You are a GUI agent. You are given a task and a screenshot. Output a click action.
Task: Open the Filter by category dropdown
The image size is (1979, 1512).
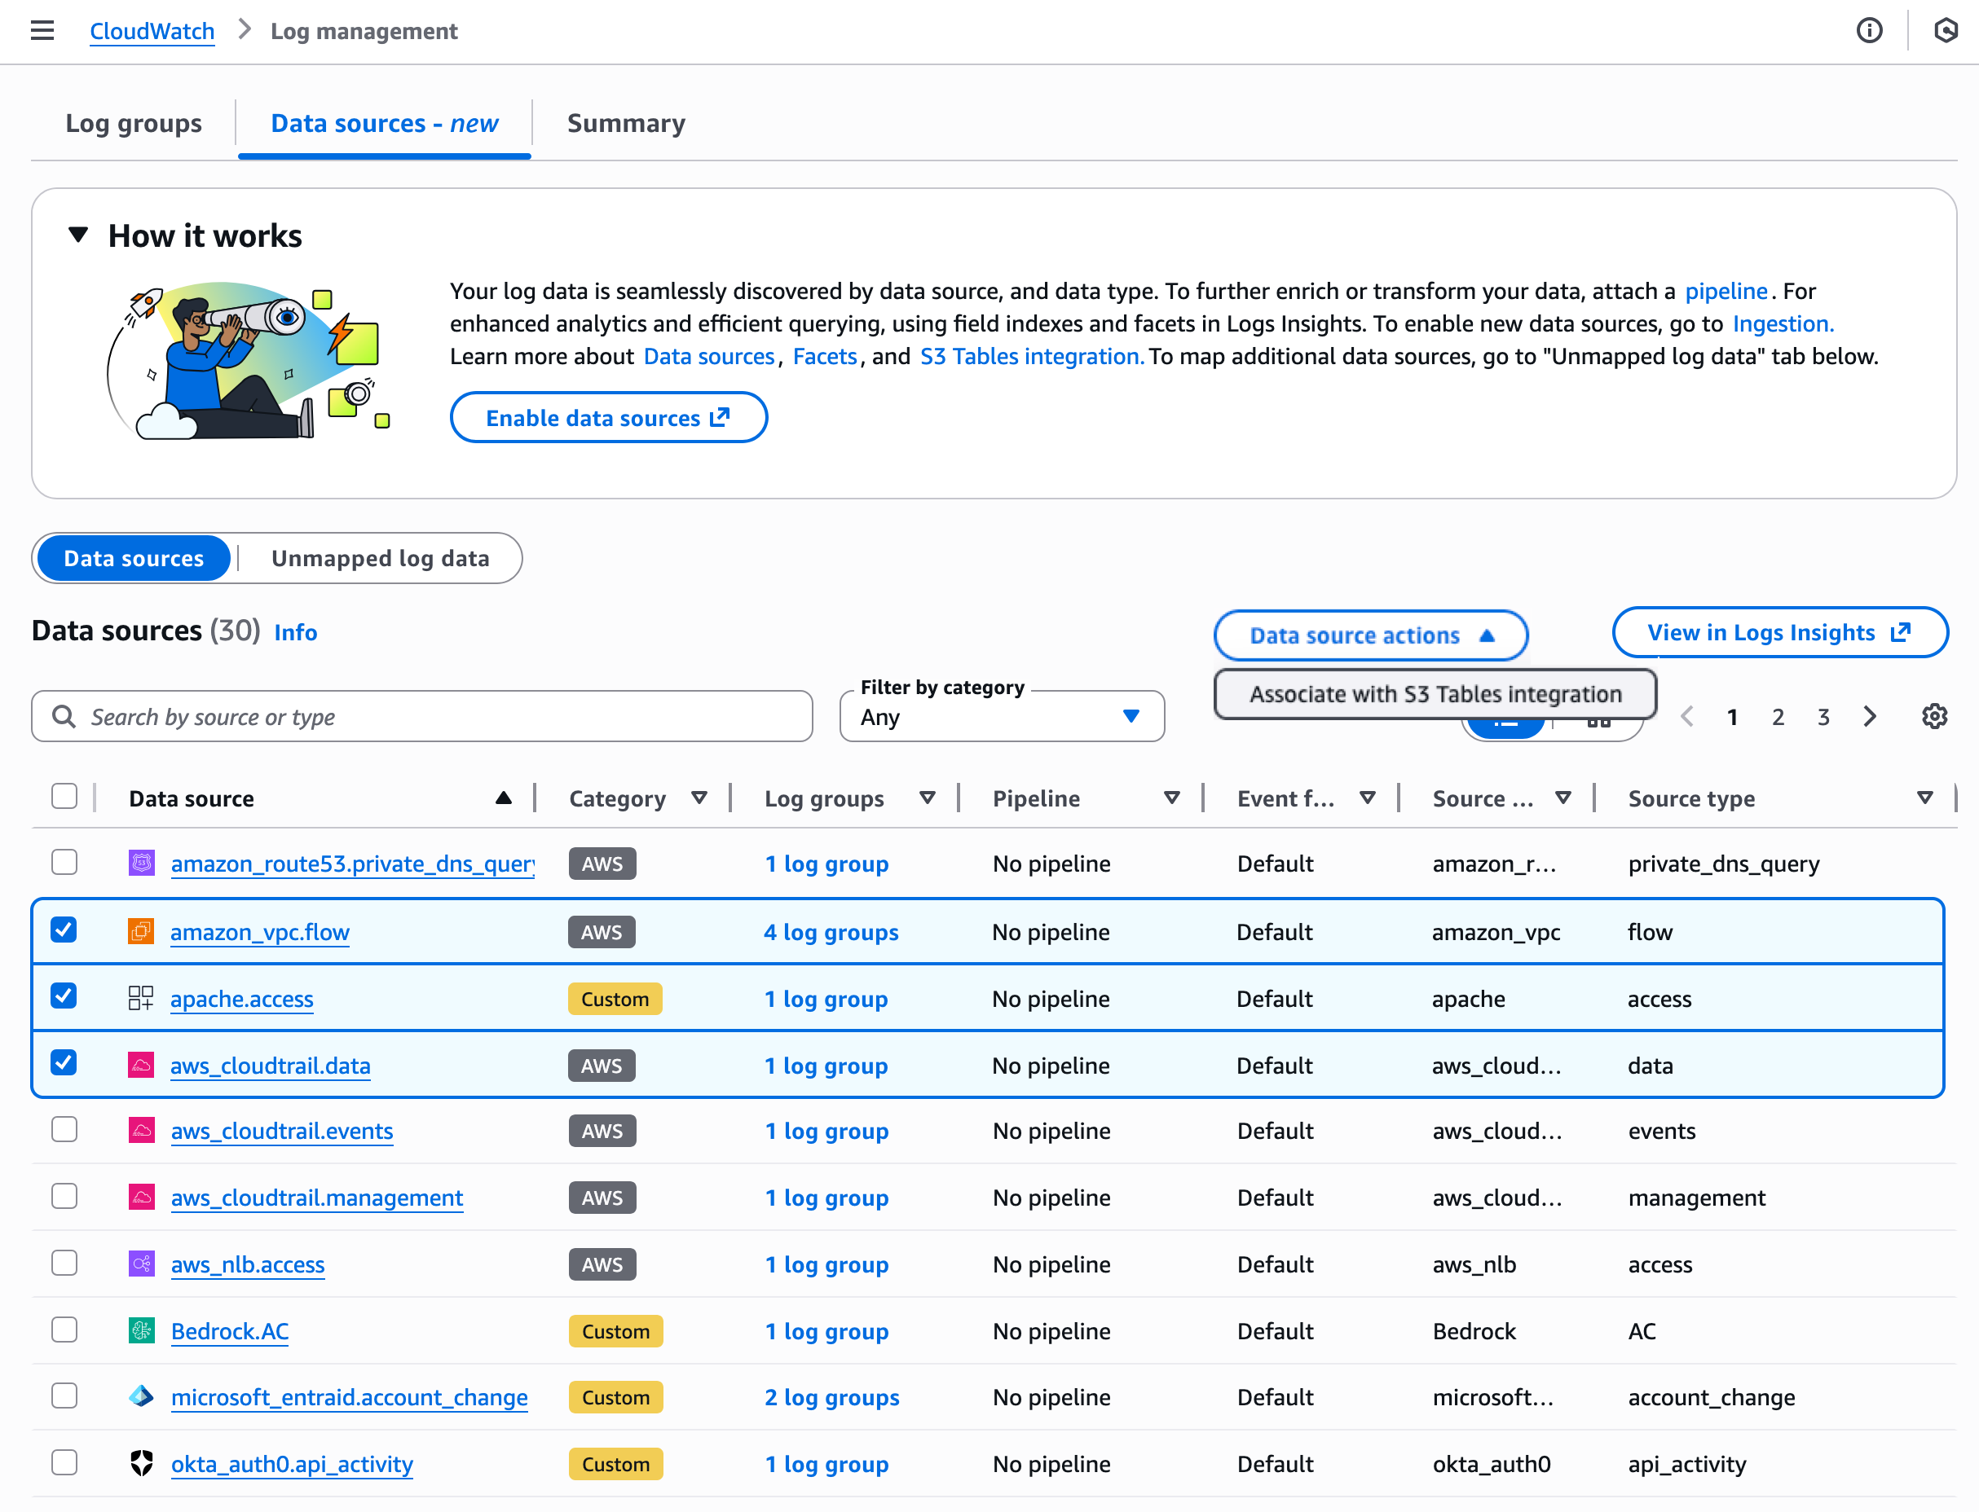point(1001,716)
